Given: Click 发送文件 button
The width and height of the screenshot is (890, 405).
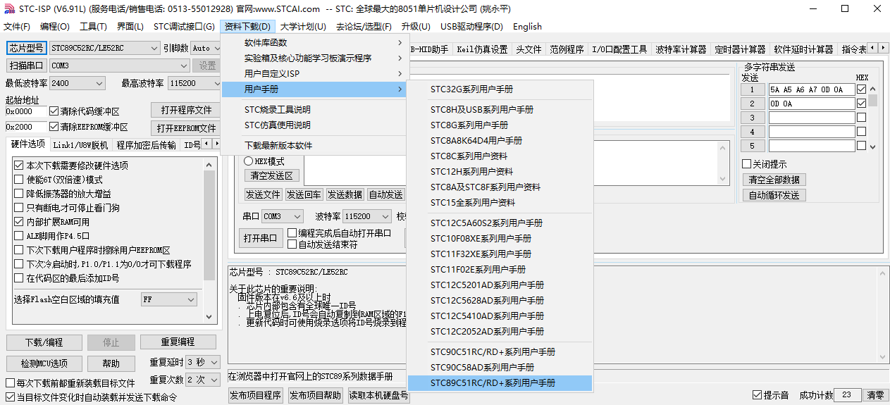Looking at the screenshot, I should 263,194.
